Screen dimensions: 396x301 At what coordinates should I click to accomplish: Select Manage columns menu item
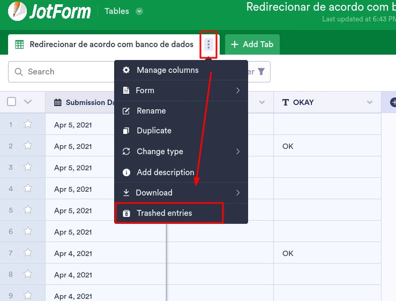(167, 70)
